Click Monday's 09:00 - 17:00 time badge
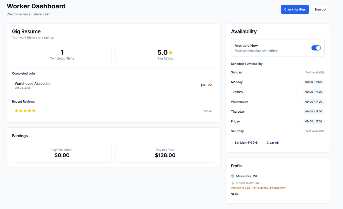 (x=314, y=82)
